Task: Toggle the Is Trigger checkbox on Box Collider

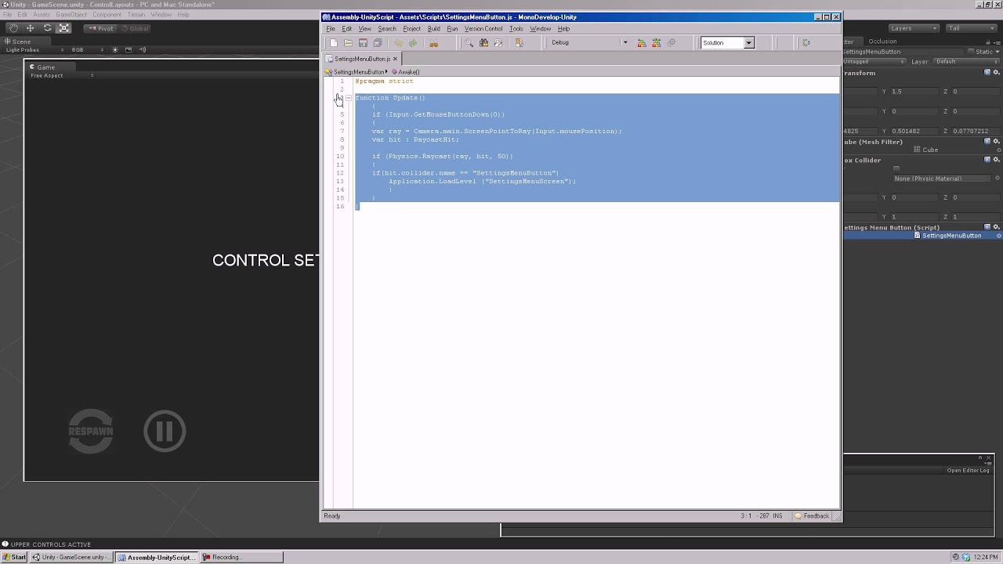Action: pos(896,168)
